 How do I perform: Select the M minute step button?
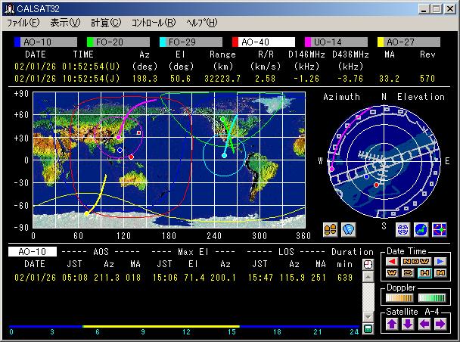click(440, 273)
